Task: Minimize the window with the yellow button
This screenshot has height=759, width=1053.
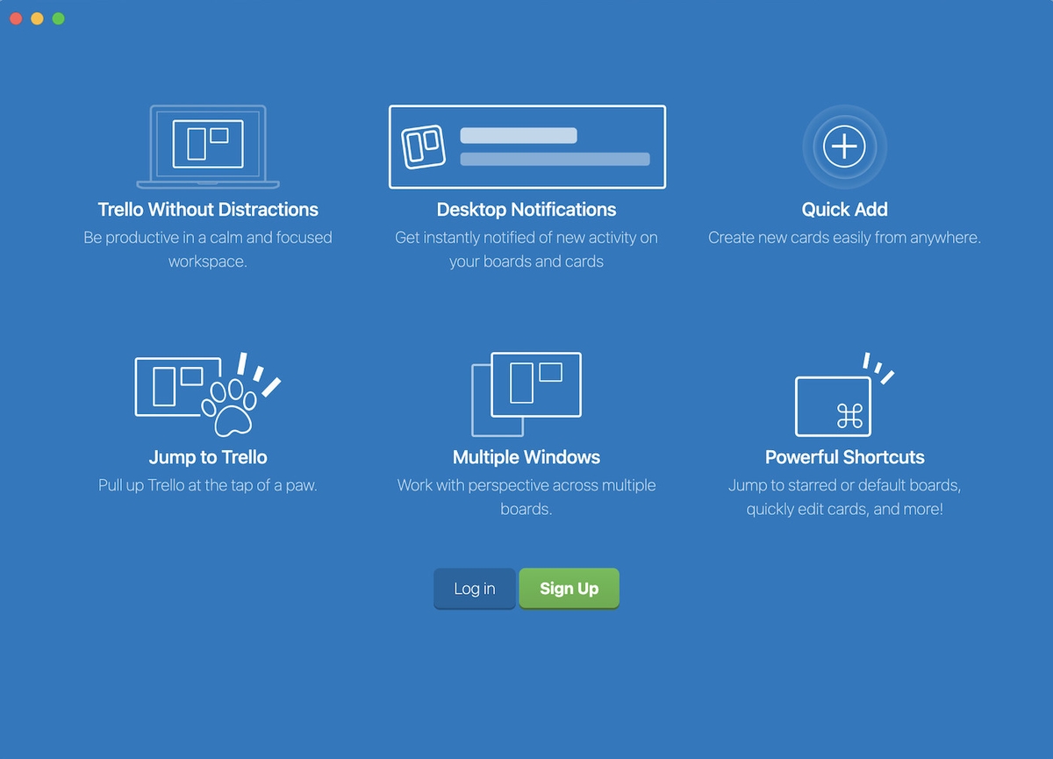Action: [x=37, y=18]
